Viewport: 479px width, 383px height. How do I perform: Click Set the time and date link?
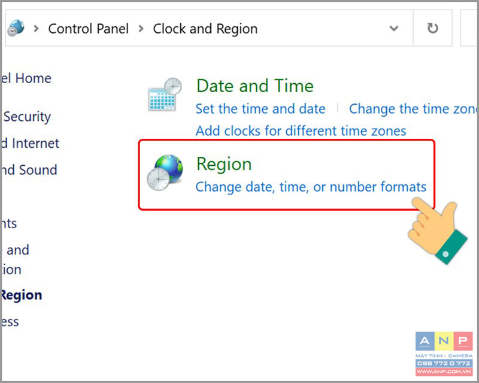tap(260, 109)
